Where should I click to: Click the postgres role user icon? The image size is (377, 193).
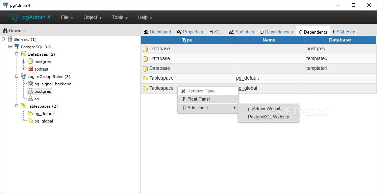[30, 91]
